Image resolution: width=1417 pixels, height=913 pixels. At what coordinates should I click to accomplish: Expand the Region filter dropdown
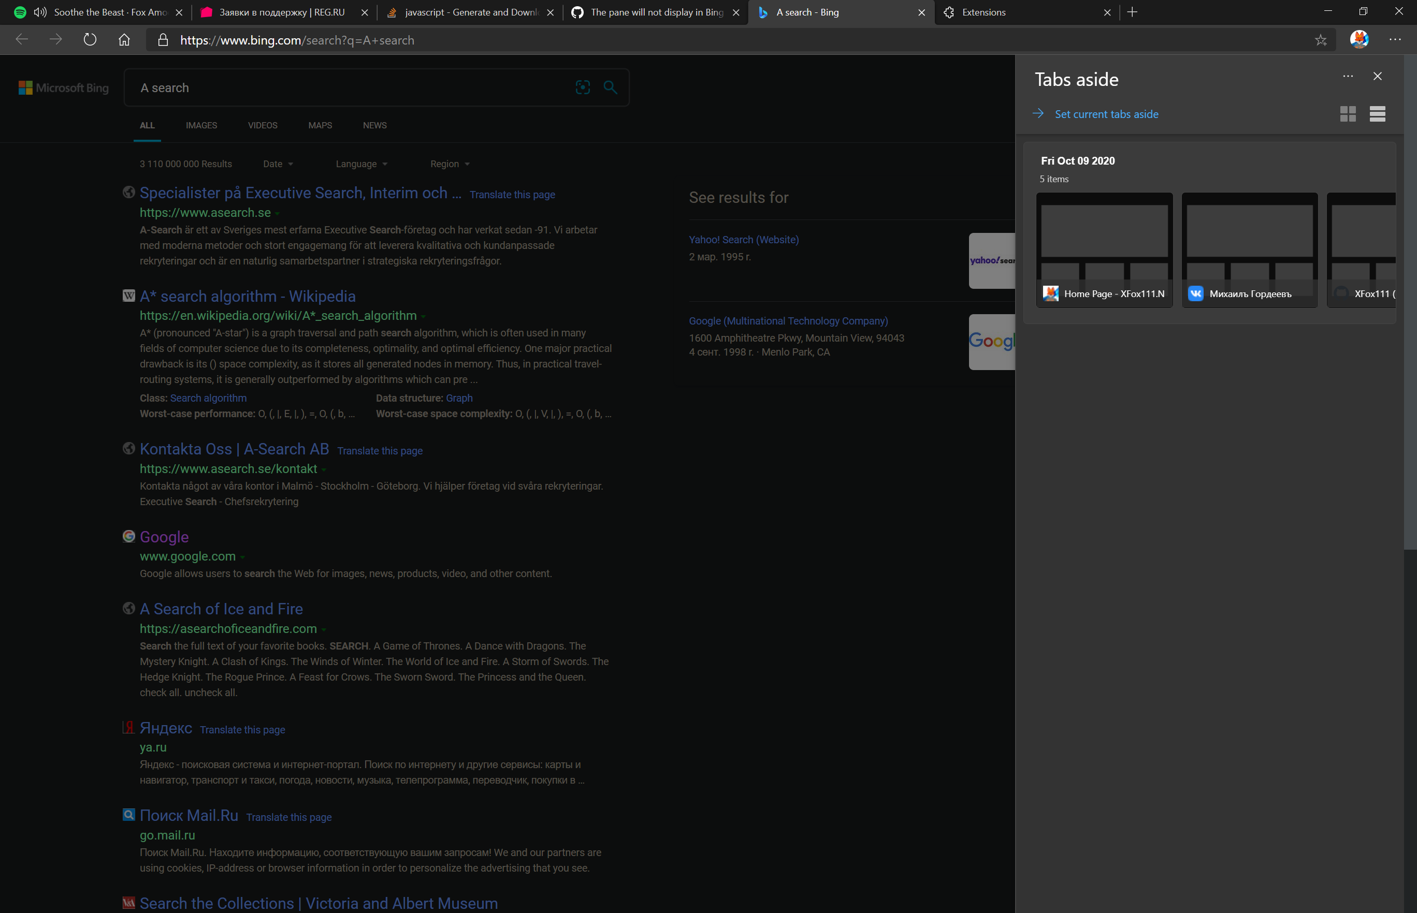(450, 164)
